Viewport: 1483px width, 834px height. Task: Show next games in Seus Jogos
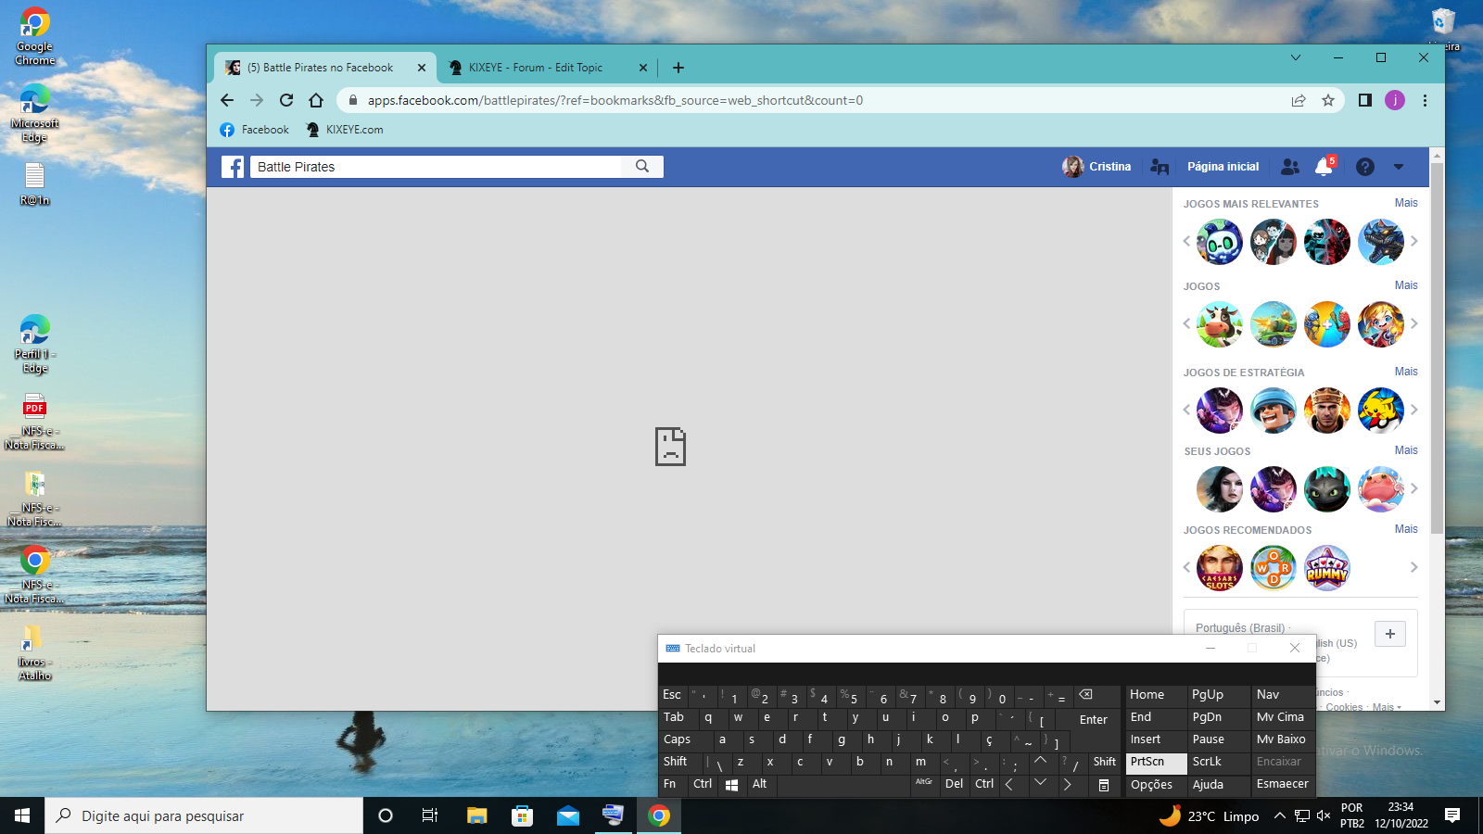click(x=1414, y=488)
